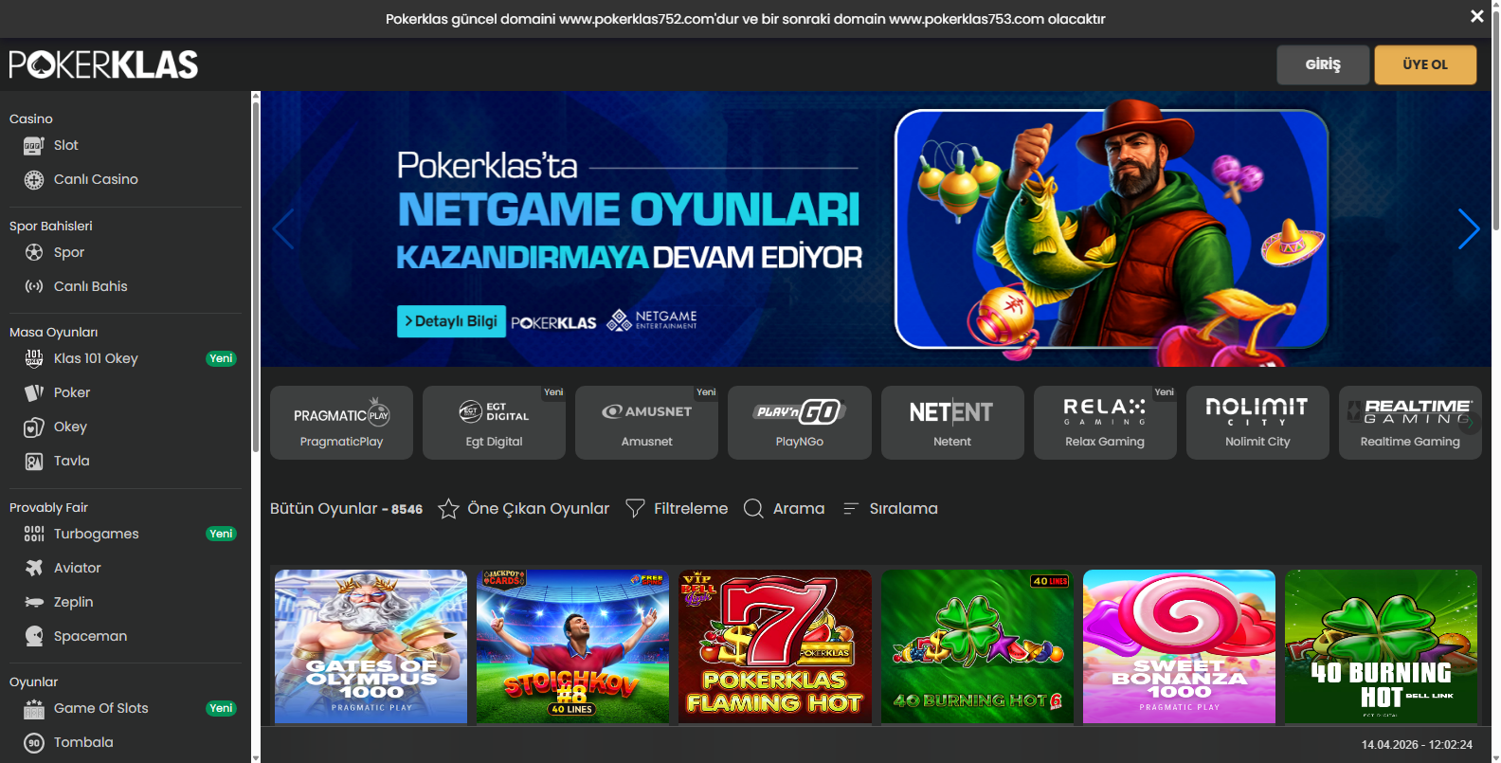Click the Detaylı Bilgi banner button

pyautogui.click(x=451, y=321)
